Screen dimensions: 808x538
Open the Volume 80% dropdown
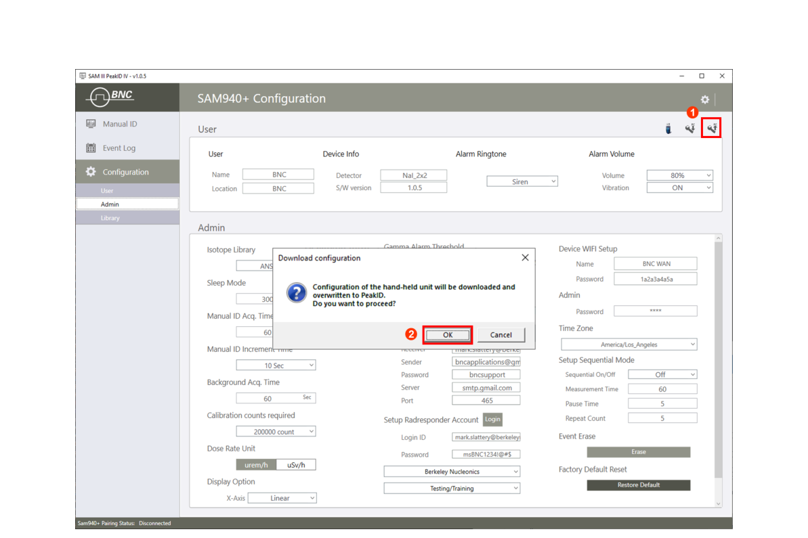tap(680, 175)
